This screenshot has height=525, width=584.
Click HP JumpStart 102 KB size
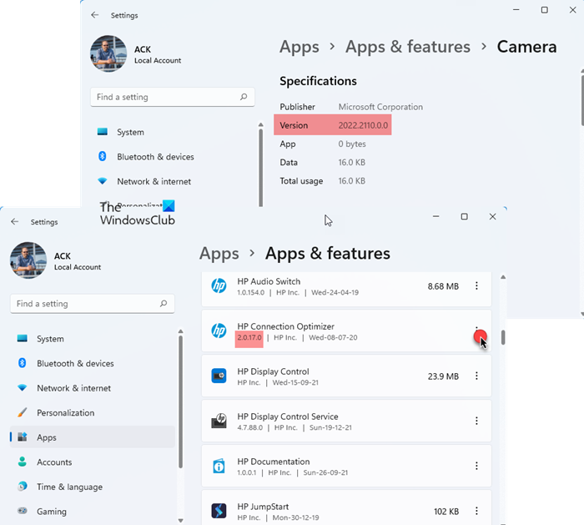click(x=446, y=512)
